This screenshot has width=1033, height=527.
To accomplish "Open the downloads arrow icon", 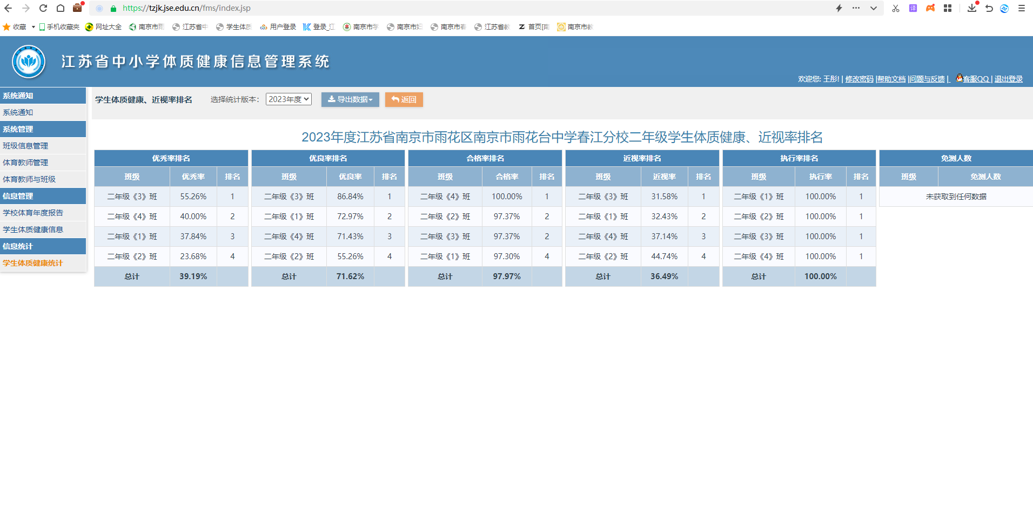I will 972,8.
